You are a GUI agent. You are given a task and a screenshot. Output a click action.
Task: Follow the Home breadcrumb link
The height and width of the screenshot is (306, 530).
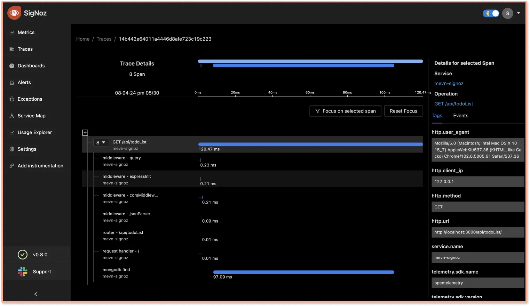(x=83, y=39)
